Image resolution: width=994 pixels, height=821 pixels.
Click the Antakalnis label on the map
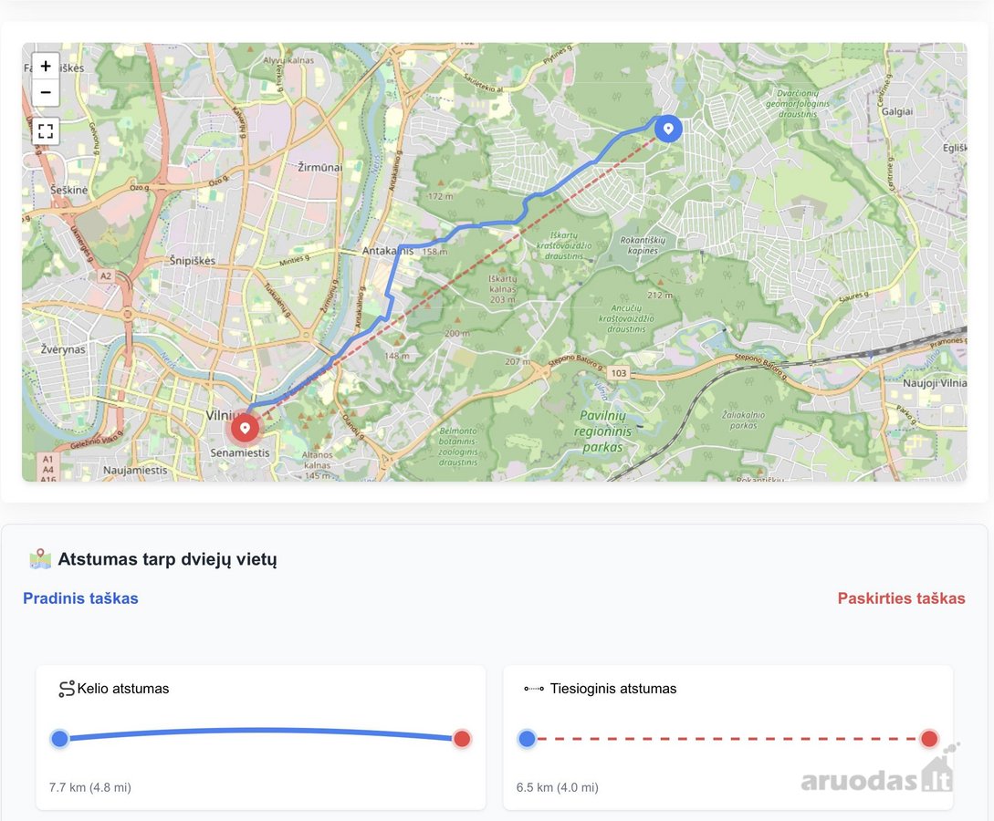(387, 251)
